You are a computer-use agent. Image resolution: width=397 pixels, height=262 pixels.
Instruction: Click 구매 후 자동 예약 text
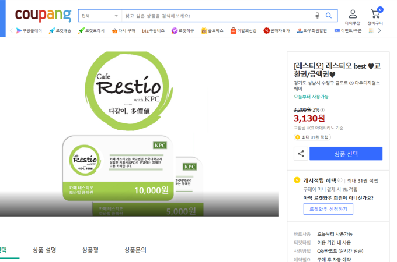point(334,259)
